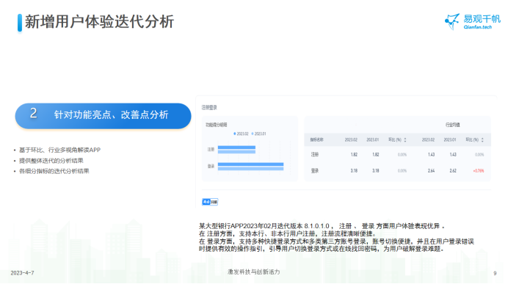This screenshot has width=508, height=284.
Task: Click the 亮点分析 badge icon
Action: coord(210,202)
